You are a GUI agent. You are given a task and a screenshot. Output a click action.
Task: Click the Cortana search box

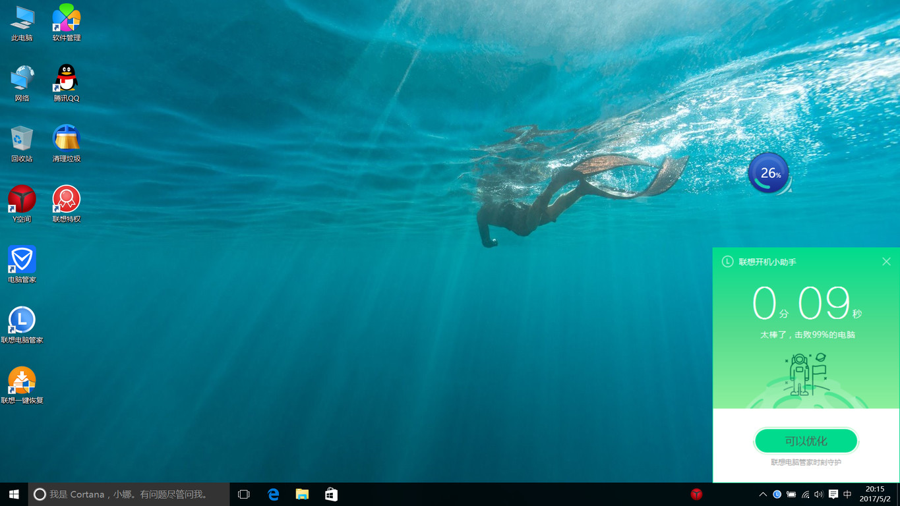pyautogui.click(x=129, y=494)
